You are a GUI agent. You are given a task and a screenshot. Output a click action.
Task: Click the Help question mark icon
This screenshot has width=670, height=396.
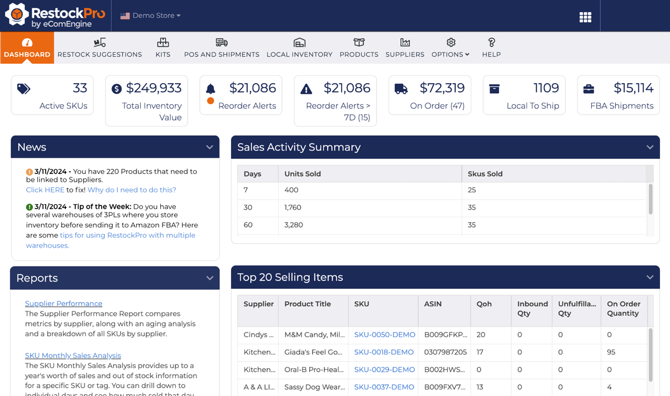(491, 42)
